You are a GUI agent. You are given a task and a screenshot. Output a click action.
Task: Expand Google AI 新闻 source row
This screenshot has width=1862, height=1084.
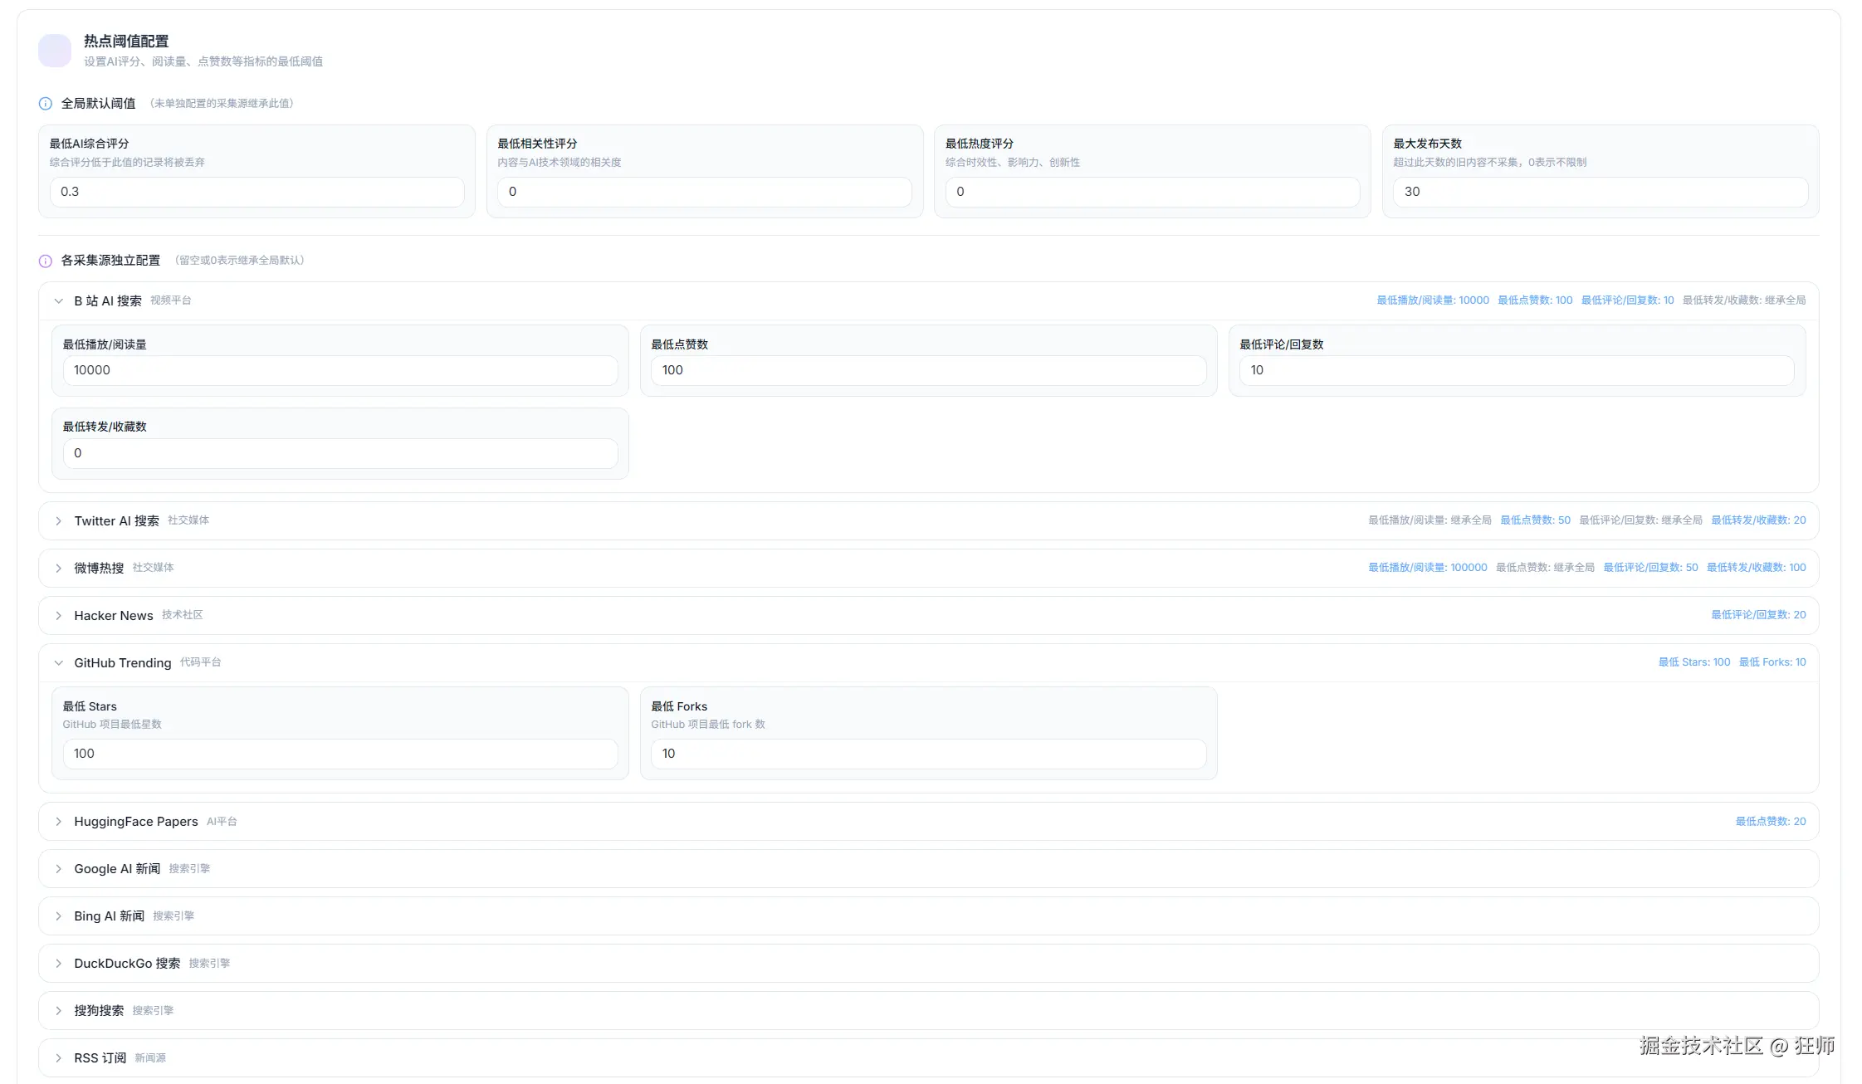click(x=58, y=869)
